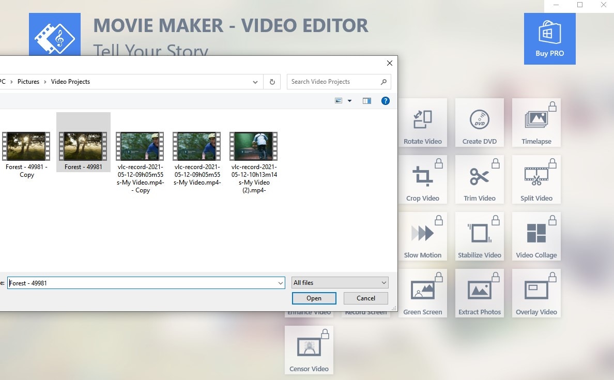
Task: Expand the chevron before Pictures breadcrumb
Action: coord(11,82)
